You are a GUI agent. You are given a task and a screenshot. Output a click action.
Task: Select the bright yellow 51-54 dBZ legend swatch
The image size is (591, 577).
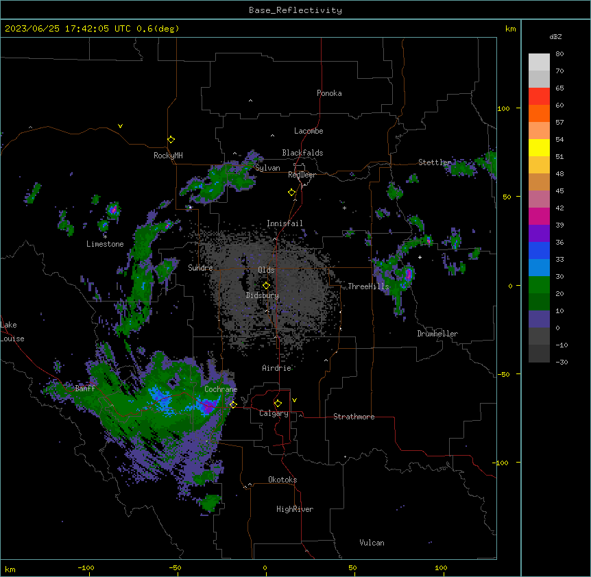[x=539, y=147]
